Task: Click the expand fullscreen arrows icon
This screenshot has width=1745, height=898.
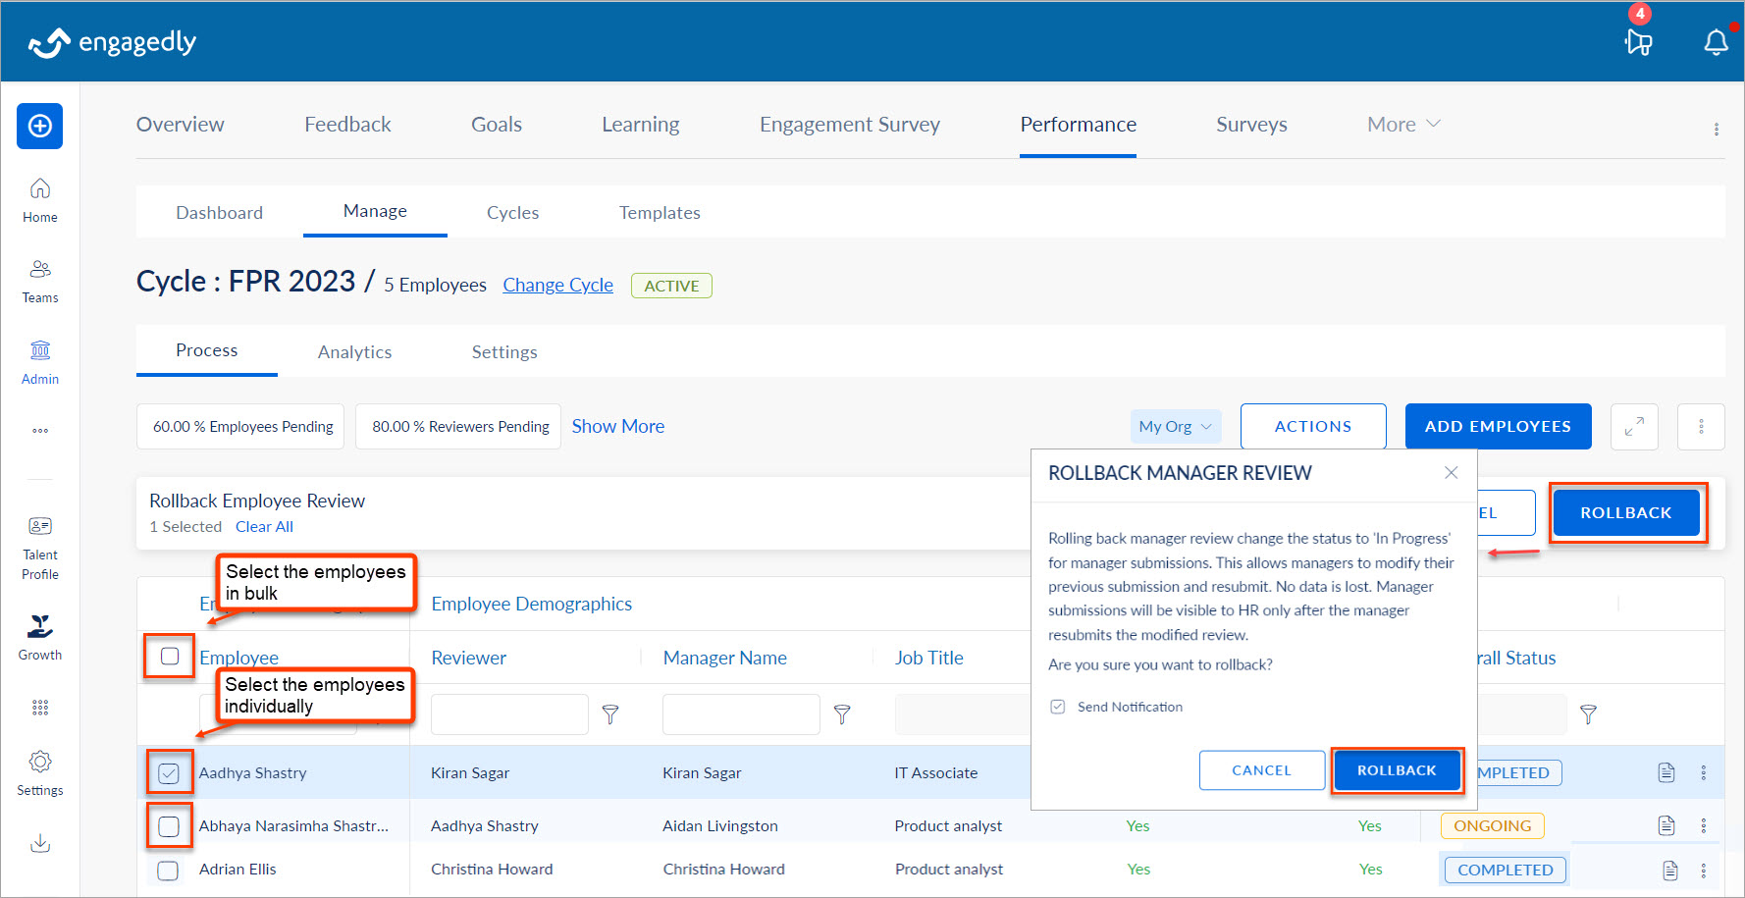Action: (x=1634, y=427)
